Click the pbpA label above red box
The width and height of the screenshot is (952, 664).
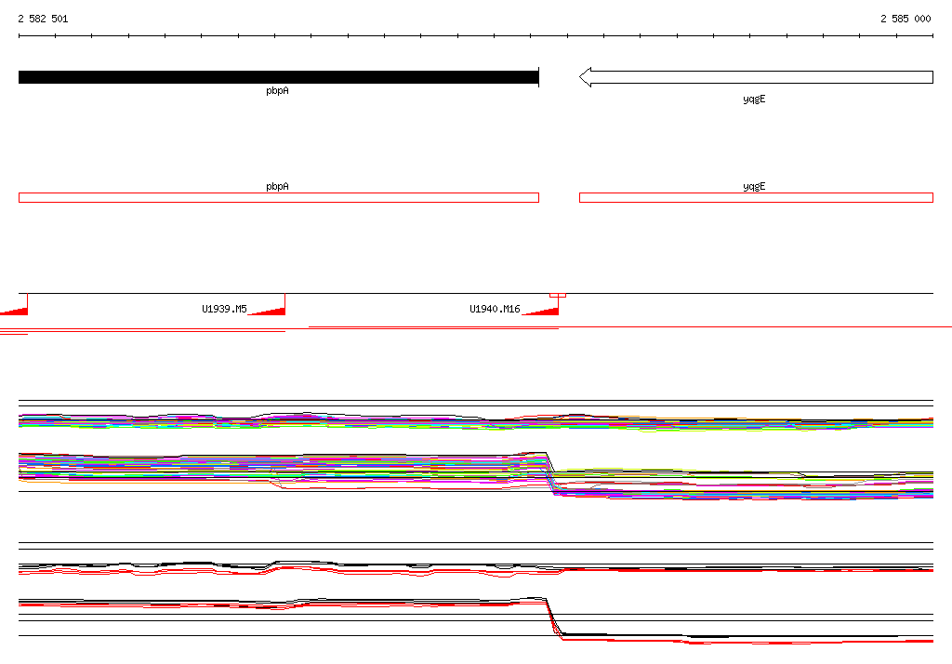point(277,187)
